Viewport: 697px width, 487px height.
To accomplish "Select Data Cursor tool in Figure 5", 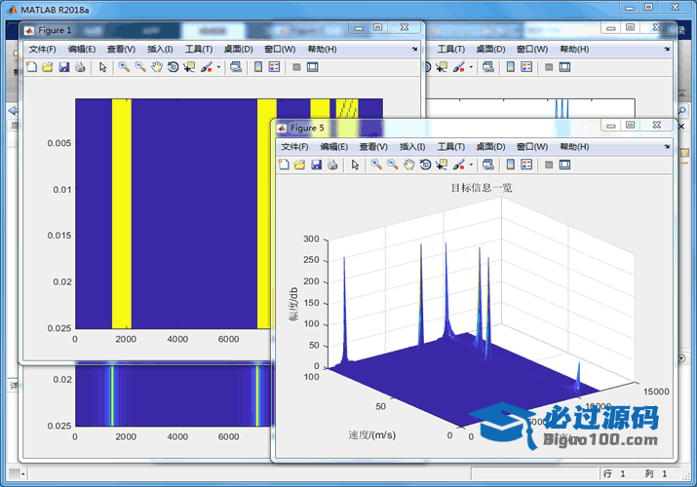I will click(x=442, y=165).
